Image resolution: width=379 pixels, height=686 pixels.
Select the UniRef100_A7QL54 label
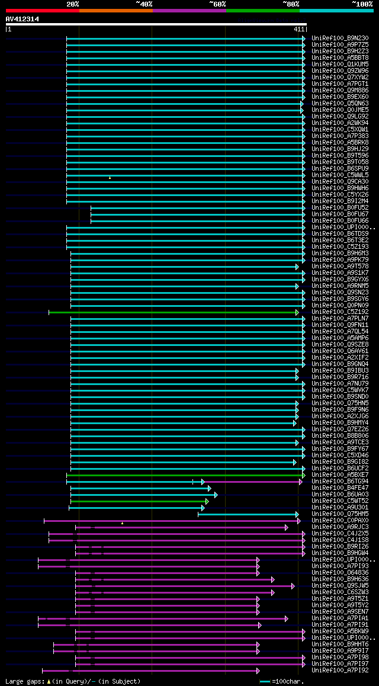340,332
